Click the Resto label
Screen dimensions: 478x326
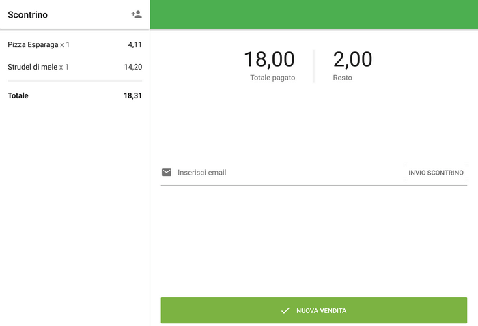pos(343,78)
